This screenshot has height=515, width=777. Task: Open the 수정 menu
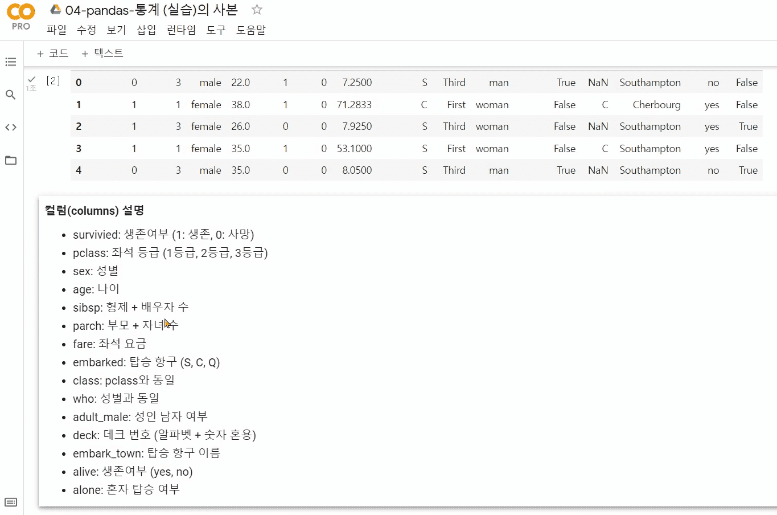pos(87,30)
